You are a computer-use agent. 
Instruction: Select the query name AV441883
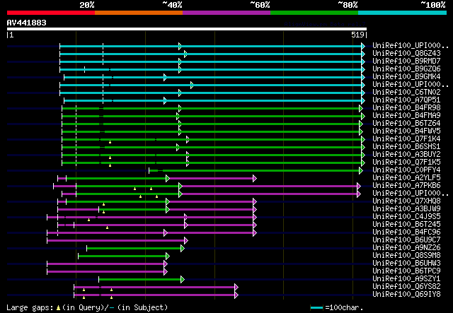[27, 23]
